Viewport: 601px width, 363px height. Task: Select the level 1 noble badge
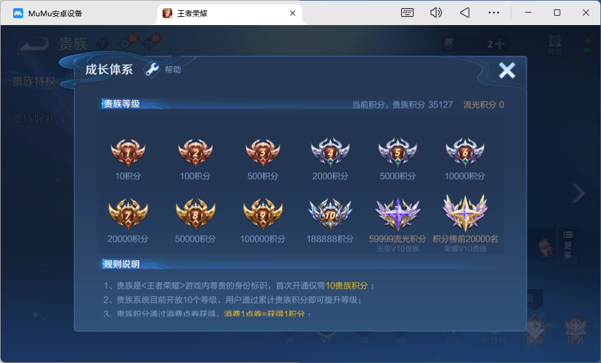point(128,152)
